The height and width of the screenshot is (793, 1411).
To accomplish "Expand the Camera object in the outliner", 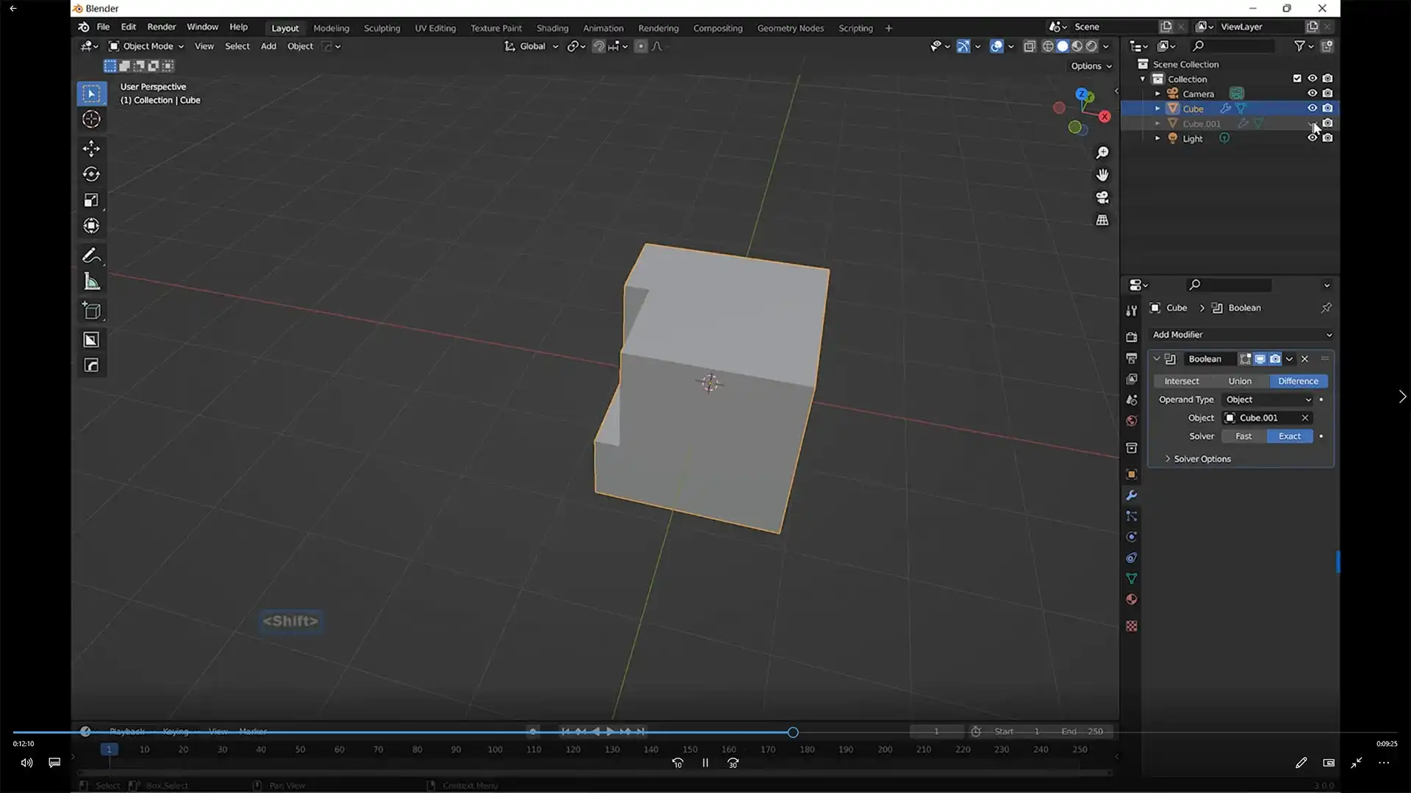I will point(1157,93).
